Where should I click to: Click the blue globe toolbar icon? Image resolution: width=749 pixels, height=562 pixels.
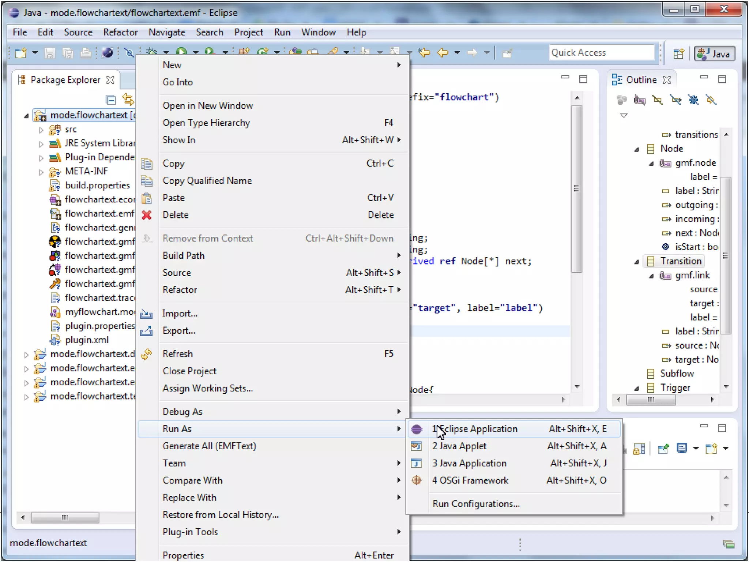(x=107, y=53)
